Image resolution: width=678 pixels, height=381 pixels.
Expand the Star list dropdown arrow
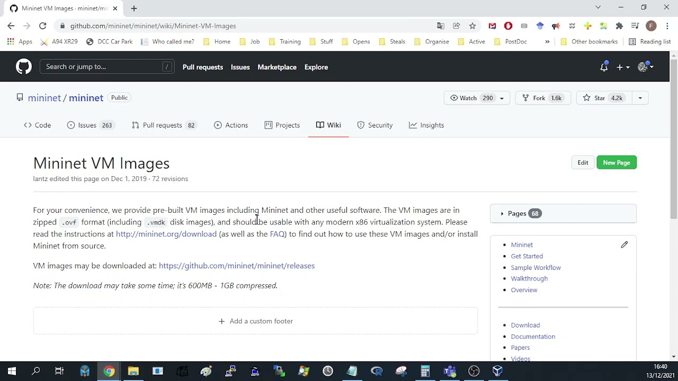(640, 98)
